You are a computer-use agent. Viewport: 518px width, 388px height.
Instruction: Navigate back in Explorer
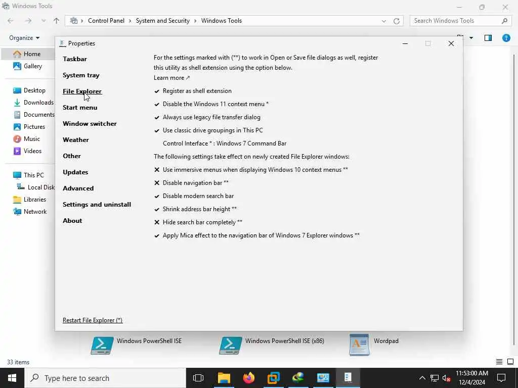(11, 21)
